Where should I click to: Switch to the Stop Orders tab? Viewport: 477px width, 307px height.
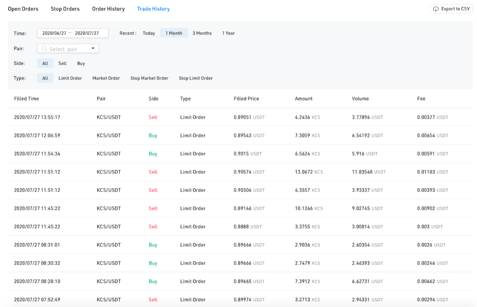click(x=65, y=8)
